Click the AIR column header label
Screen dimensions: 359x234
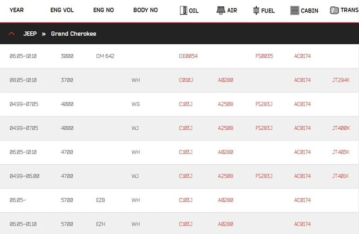232,10
